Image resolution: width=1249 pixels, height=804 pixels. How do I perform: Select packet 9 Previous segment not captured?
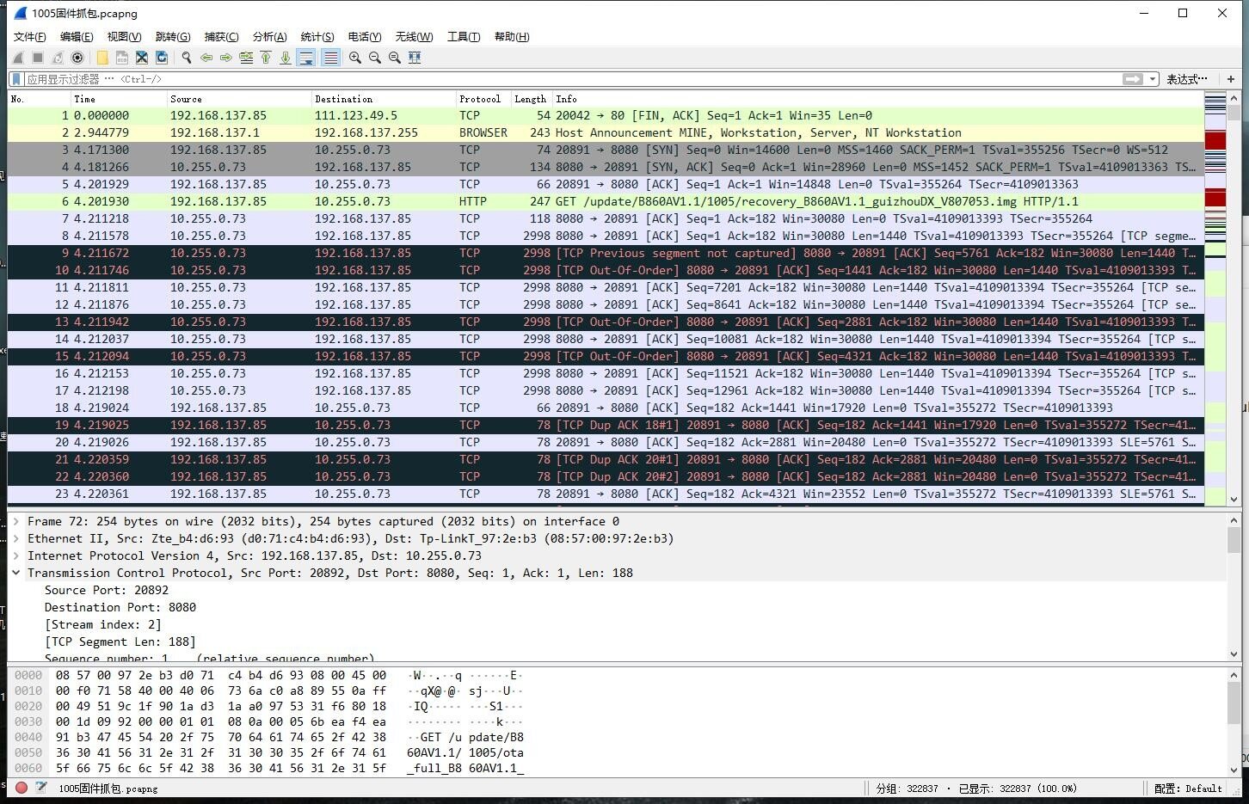pyautogui.click(x=606, y=253)
